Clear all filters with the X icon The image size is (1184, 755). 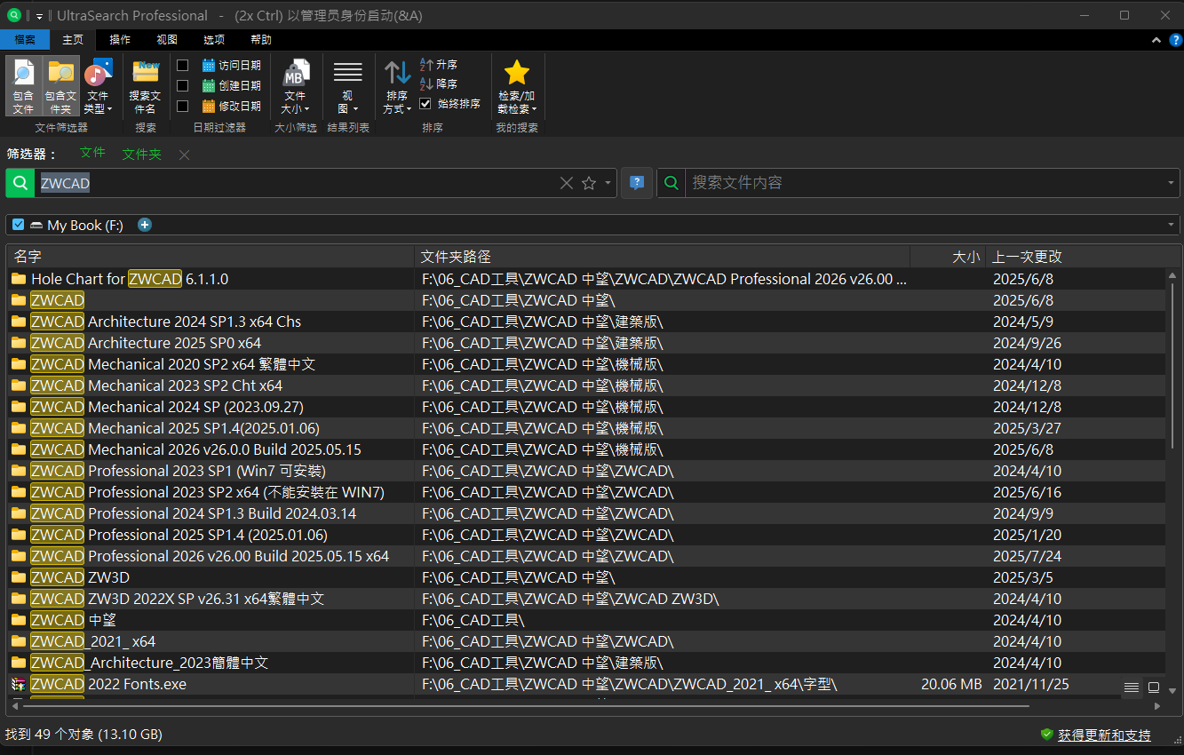[x=184, y=155]
